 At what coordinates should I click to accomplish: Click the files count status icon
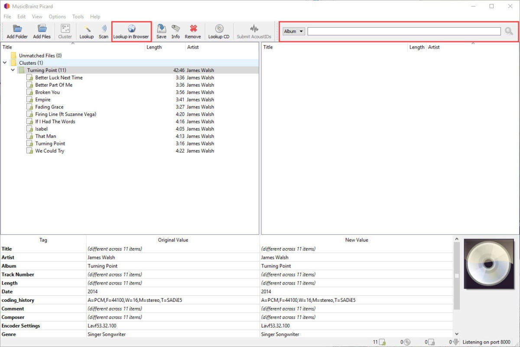[x=383, y=342]
